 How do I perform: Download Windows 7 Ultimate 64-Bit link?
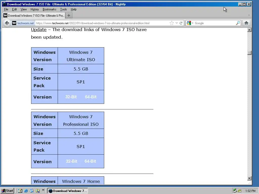(91, 97)
